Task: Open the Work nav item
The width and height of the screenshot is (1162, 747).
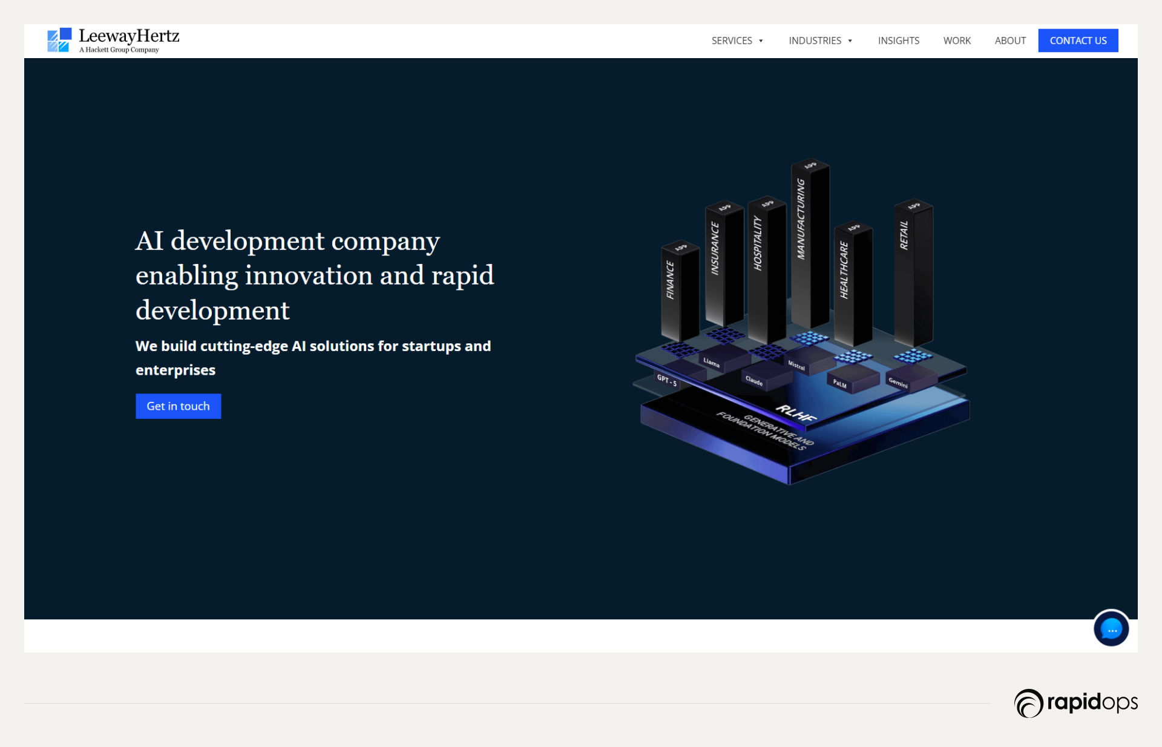Action: (x=956, y=41)
